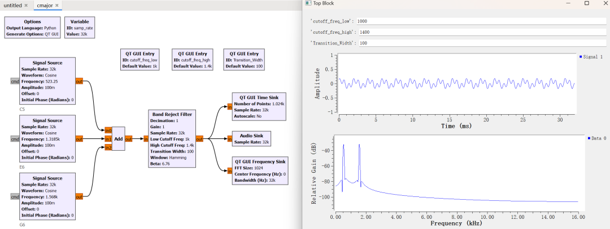The height and width of the screenshot is (229, 610).
Task: Focus the Transition_Width field in Top Block
Action: pyautogui.click(x=483, y=43)
